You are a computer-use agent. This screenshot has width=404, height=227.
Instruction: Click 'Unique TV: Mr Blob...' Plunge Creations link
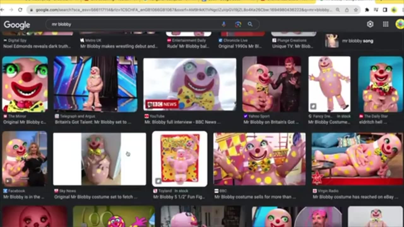pos(293,46)
